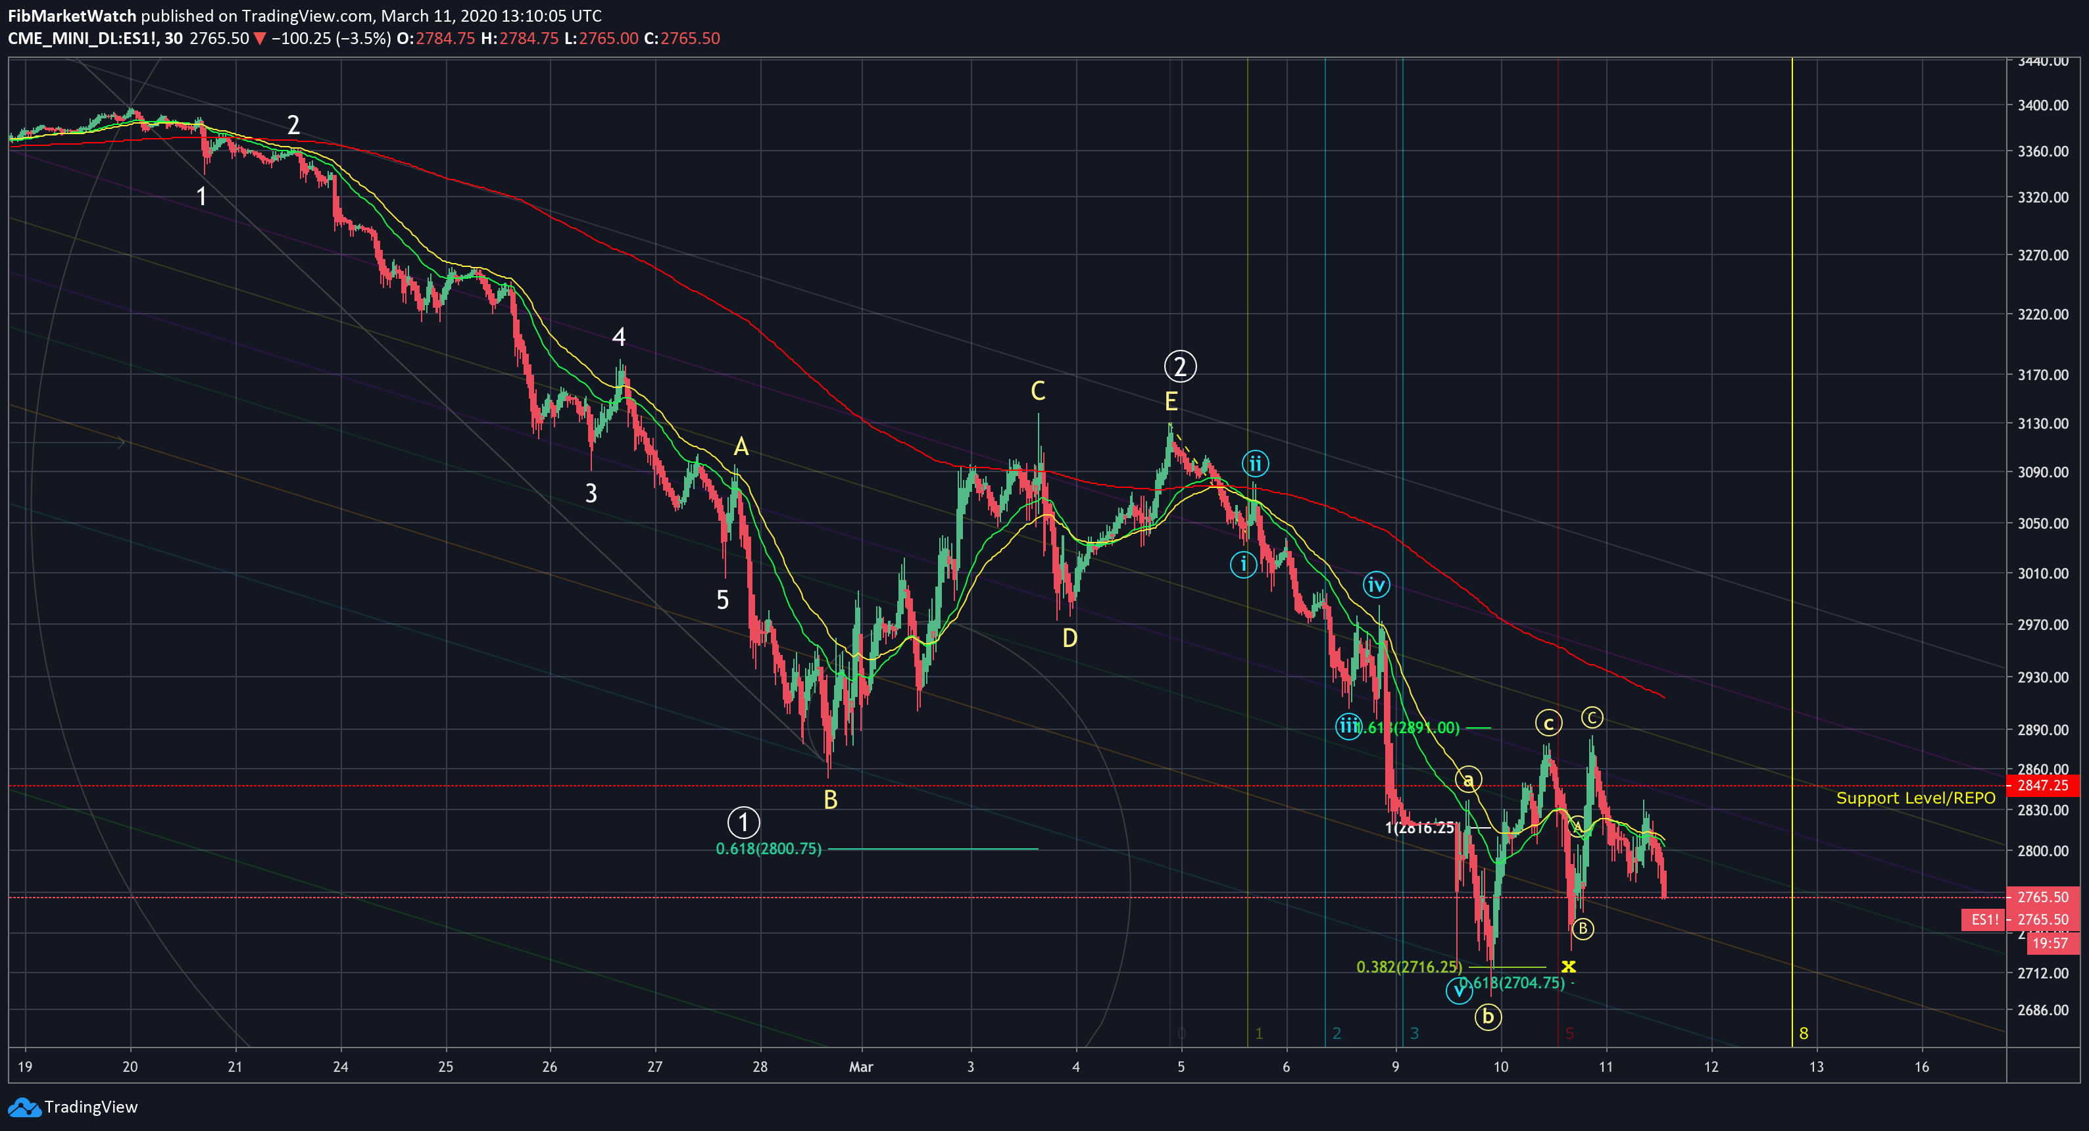Click the 2970.00 price axis label
Screen dimensions: 2089x1131
pos(2044,625)
